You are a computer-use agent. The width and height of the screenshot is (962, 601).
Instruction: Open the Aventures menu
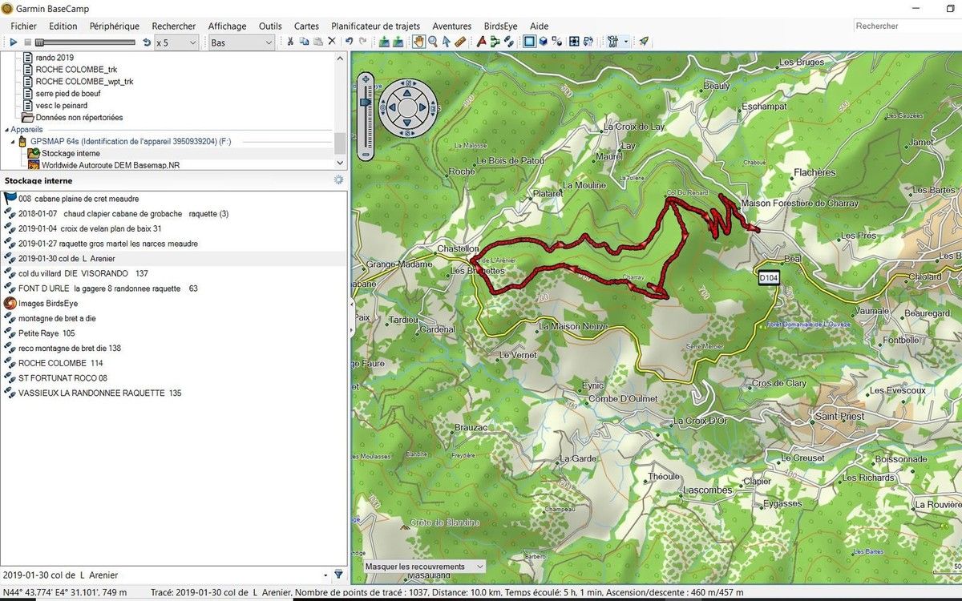click(452, 26)
